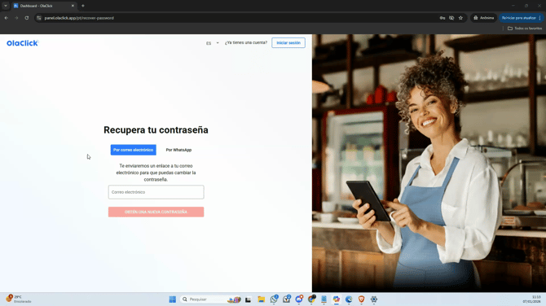The image size is (546, 306).
Task: Bookmark this page with the star icon
Action: (460, 18)
